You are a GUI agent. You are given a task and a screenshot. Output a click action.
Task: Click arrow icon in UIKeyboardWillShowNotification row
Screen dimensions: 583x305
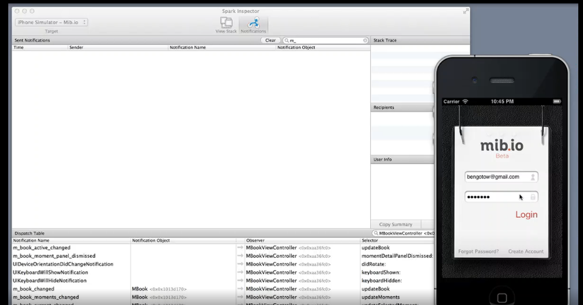pyautogui.click(x=240, y=272)
